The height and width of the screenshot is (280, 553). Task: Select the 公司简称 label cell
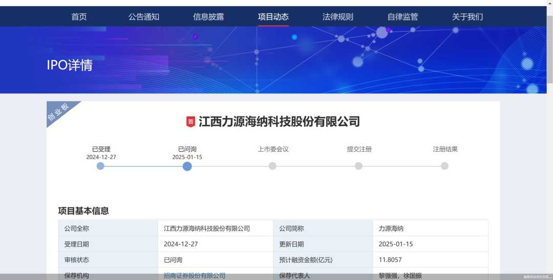323,228
